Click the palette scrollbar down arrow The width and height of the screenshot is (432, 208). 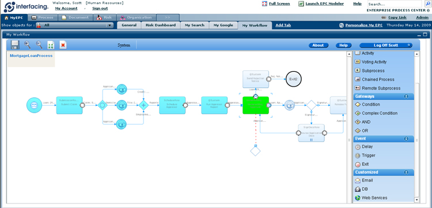pos(416,200)
